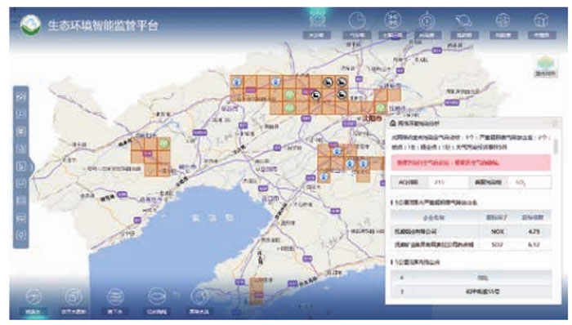Toggle the bottommost tool in the side toolbar
Screen dimensions: 572x325
[21, 235]
